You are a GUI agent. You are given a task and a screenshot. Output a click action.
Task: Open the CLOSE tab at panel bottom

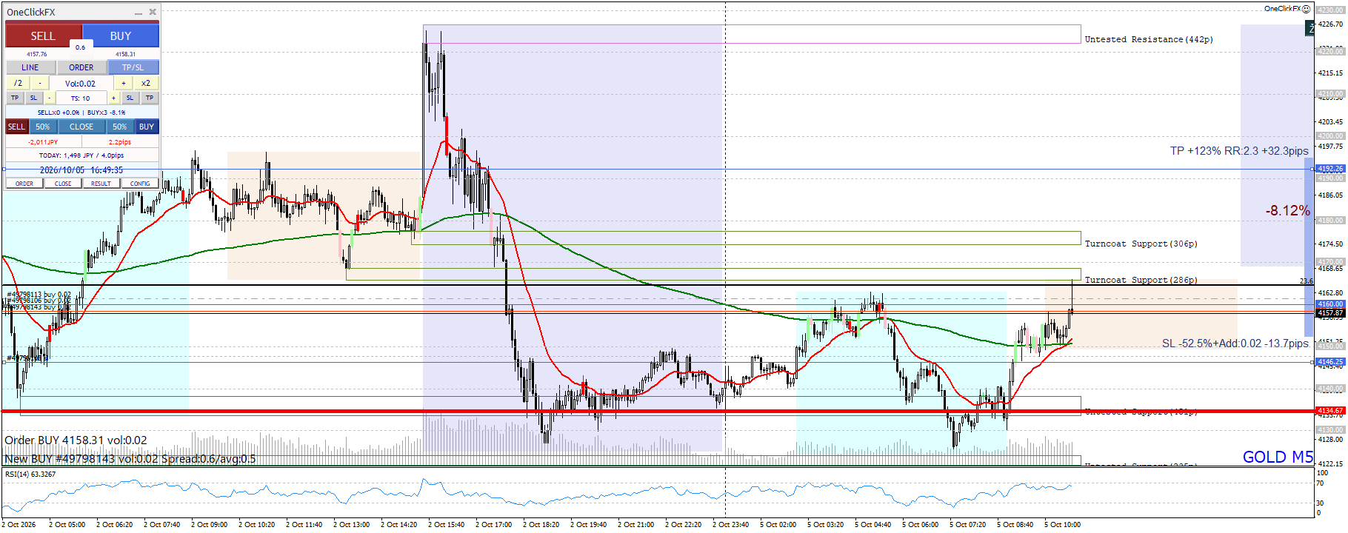[63, 184]
